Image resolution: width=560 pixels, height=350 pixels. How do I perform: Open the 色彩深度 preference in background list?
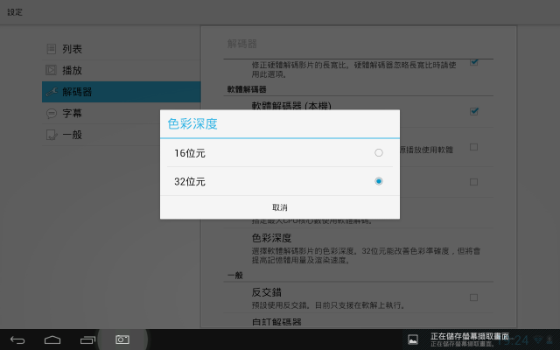coord(358,249)
